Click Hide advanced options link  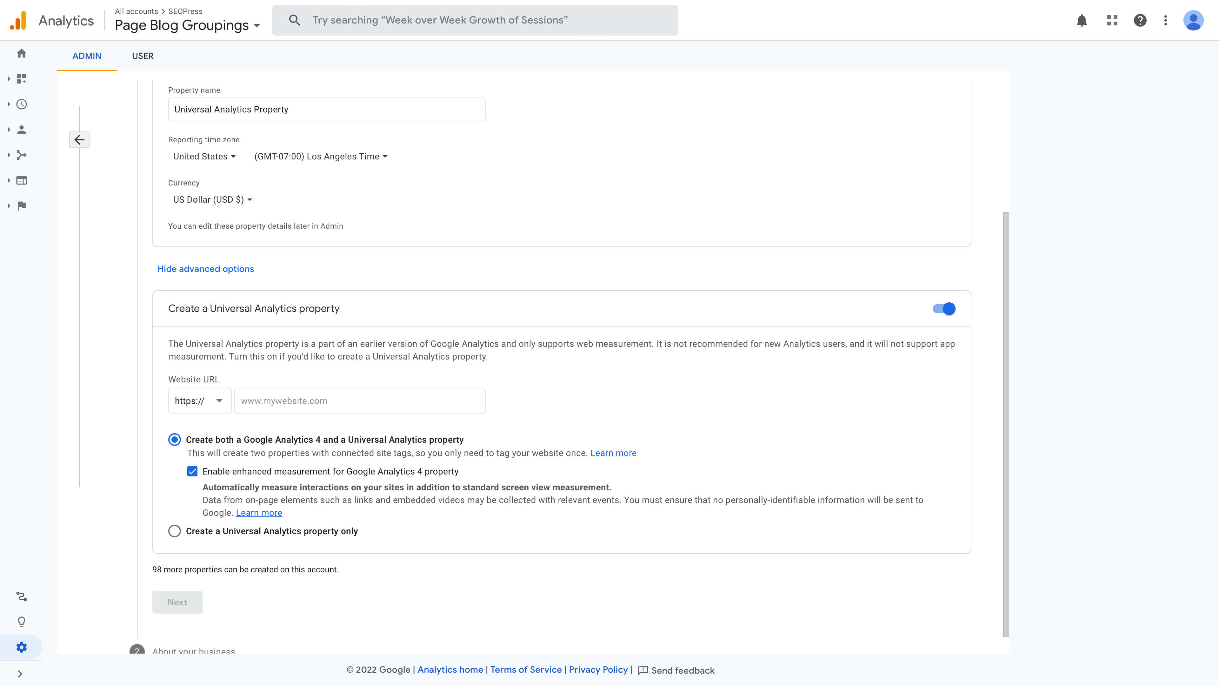205,269
